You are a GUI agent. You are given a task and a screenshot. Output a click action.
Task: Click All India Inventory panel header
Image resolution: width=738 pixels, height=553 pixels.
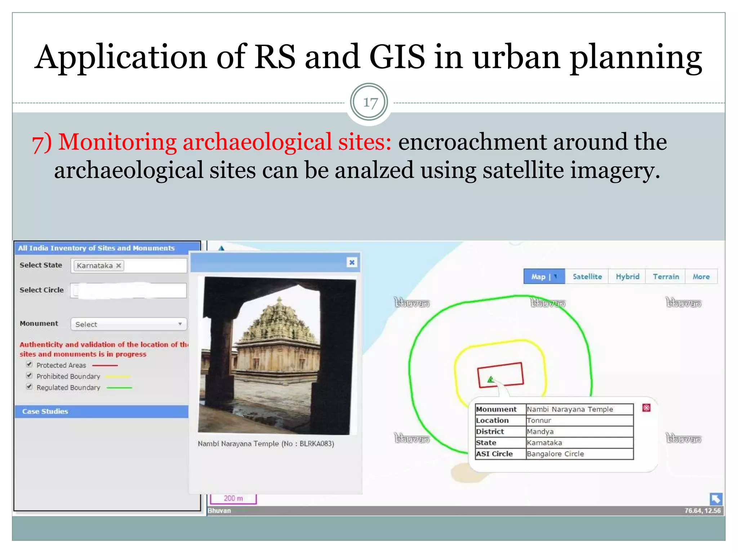click(x=107, y=248)
